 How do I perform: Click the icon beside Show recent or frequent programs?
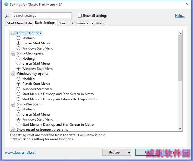[13, 129]
